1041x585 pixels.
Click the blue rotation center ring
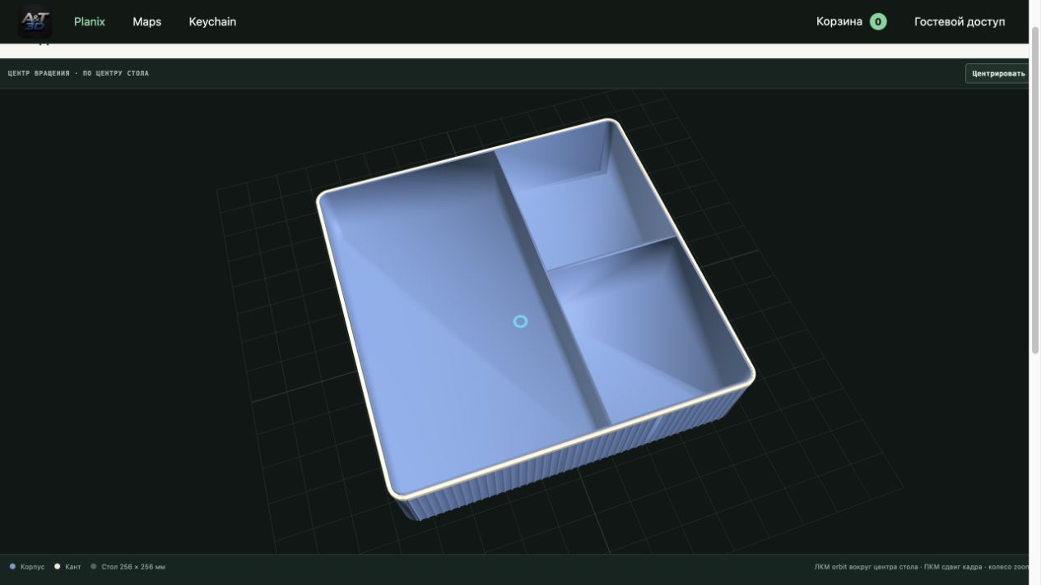tap(520, 321)
